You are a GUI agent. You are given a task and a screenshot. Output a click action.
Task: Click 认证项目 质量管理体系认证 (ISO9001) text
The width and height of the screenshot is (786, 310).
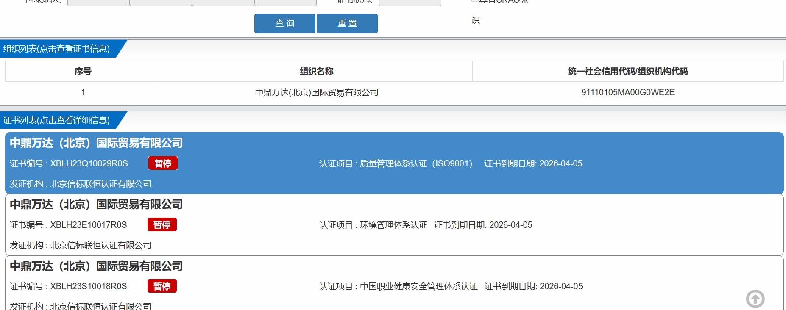(396, 163)
